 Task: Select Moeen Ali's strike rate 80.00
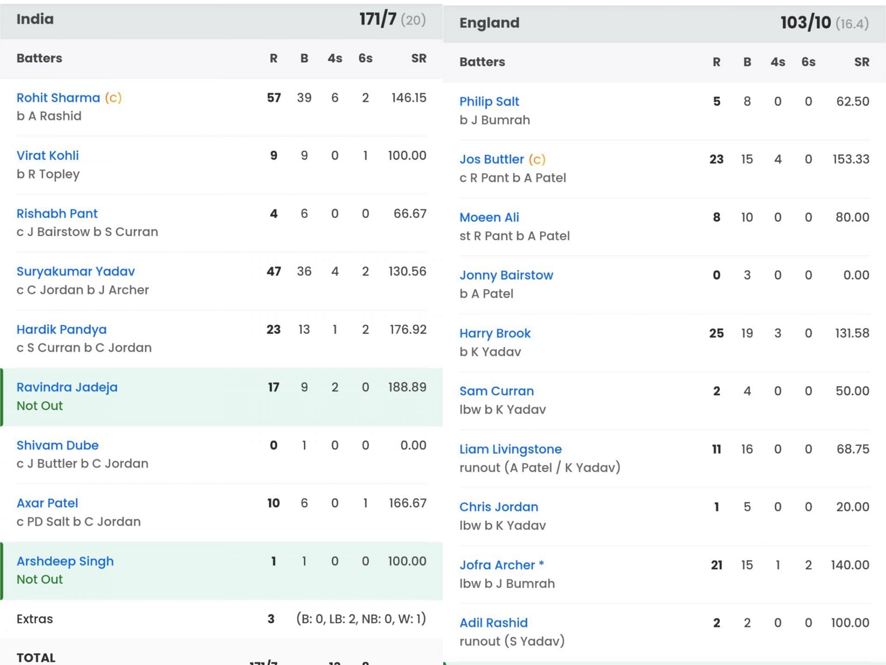click(852, 218)
